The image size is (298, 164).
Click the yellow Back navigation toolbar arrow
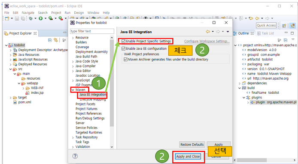tap(257, 18)
